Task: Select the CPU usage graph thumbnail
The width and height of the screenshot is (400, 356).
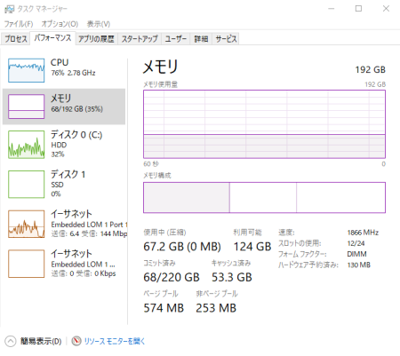Action: coord(27,70)
